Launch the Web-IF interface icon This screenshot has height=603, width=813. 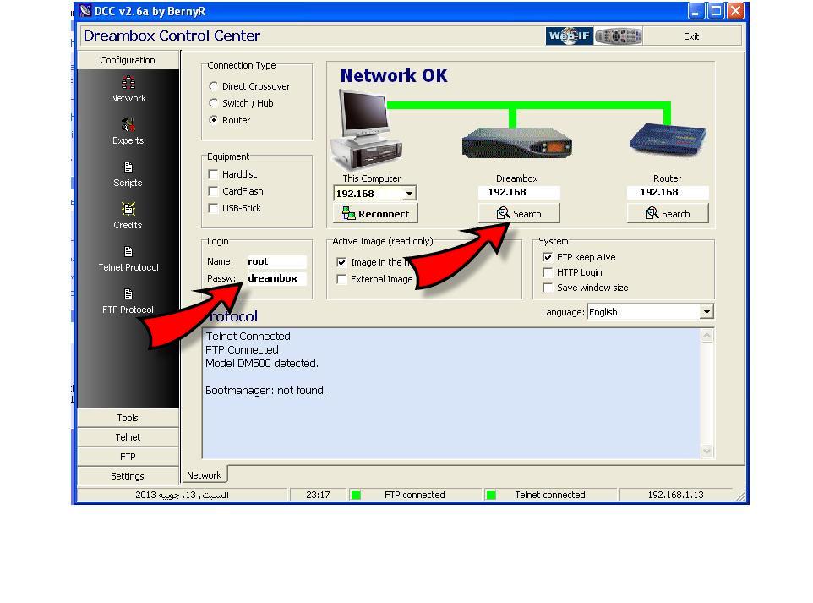click(x=569, y=36)
